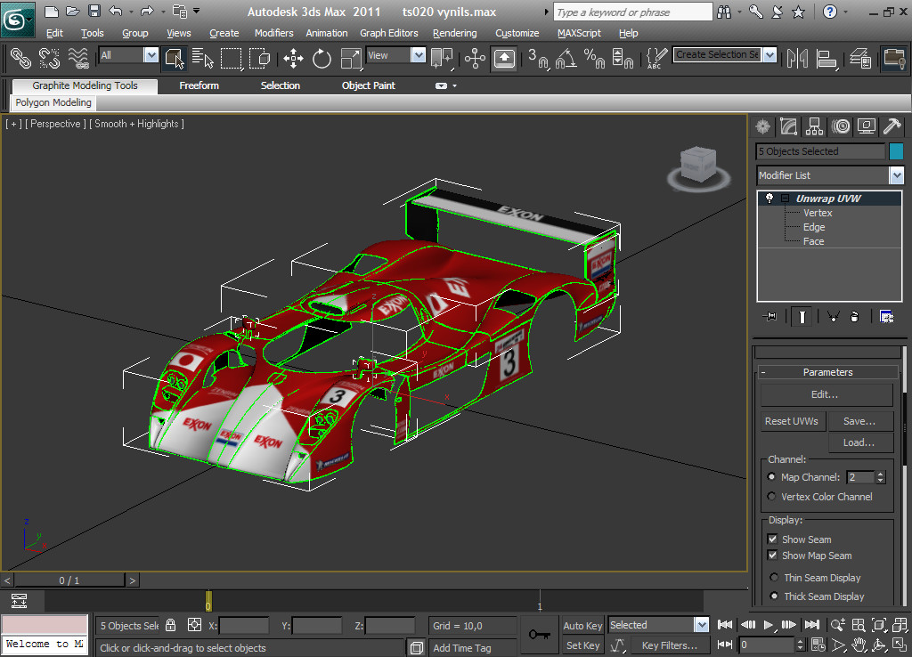Open the Manage Layers dialog
The height and width of the screenshot is (657, 912).
point(859,58)
